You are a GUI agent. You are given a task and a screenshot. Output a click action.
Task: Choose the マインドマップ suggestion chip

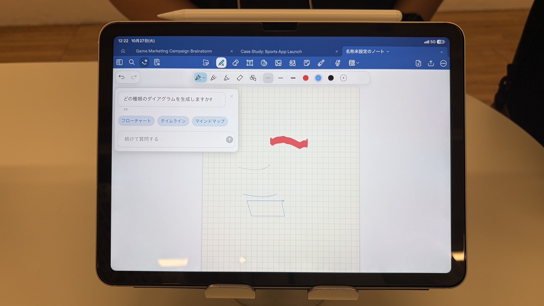click(x=210, y=121)
